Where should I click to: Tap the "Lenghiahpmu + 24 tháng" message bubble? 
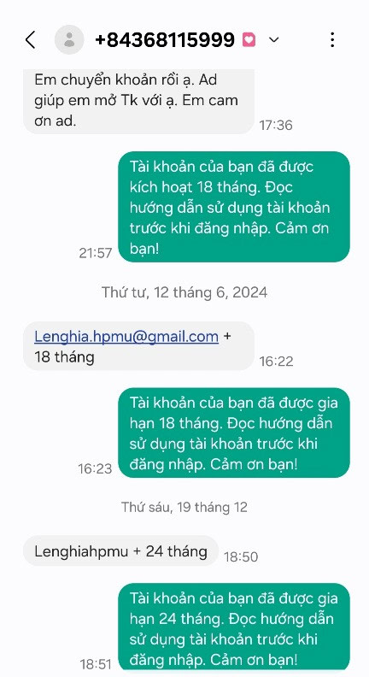point(120,551)
